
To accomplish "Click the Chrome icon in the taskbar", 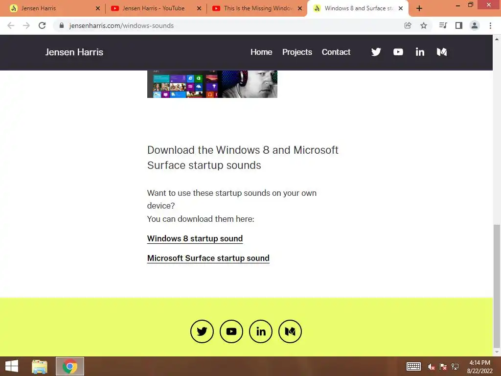I will (x=70, y=366).
